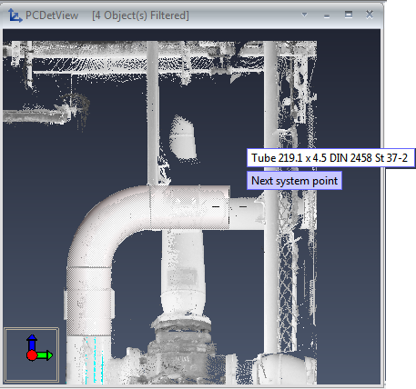
Task: Click the 4 Object(s) Filtered title text
Action: click(x=140, y=15)
